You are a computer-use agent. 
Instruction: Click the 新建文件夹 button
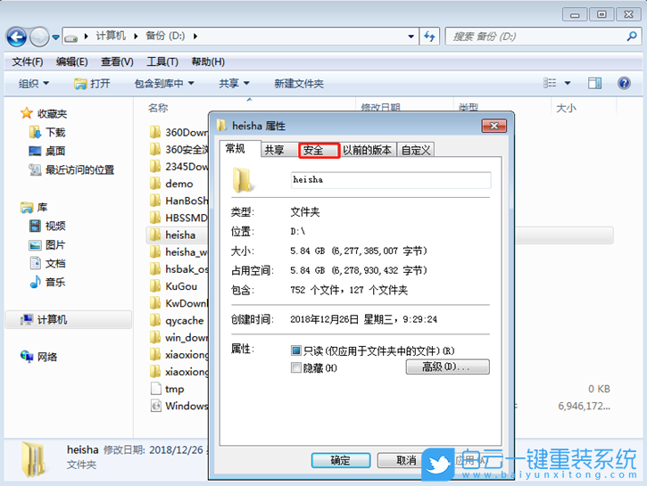coord(299,84)
